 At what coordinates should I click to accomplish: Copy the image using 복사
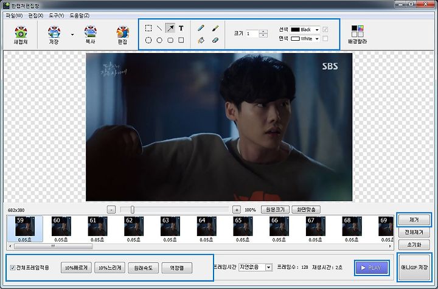[90, 35]
